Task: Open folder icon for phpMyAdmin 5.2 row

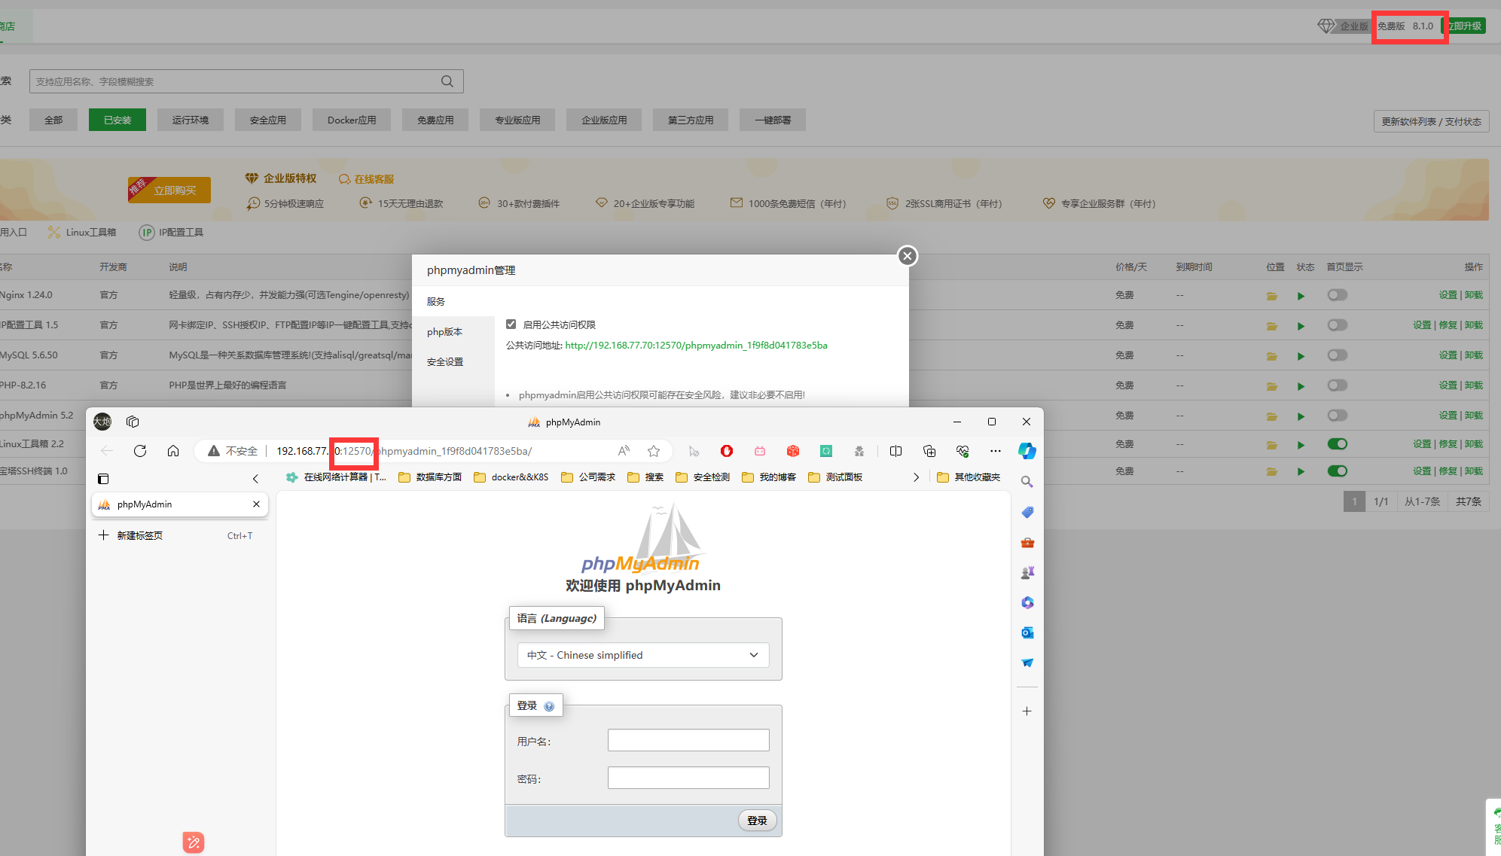Action: pyautogui.click(x=1272, y=416)
